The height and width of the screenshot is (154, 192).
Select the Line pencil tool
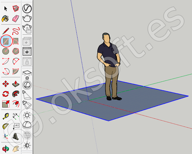6,31
